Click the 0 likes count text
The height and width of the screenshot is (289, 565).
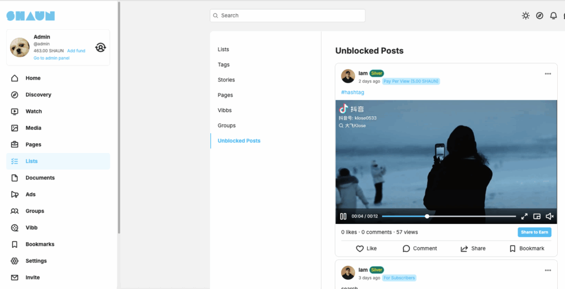[x=349, y=232]
